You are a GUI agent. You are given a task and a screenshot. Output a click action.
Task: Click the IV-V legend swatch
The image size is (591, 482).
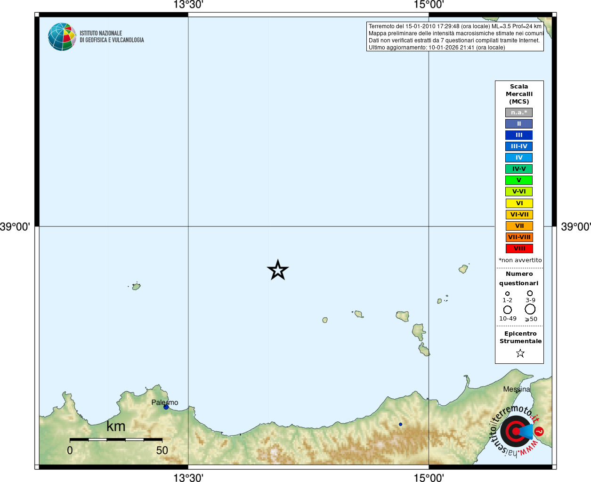pyautogui.click(x=519, y=169)
